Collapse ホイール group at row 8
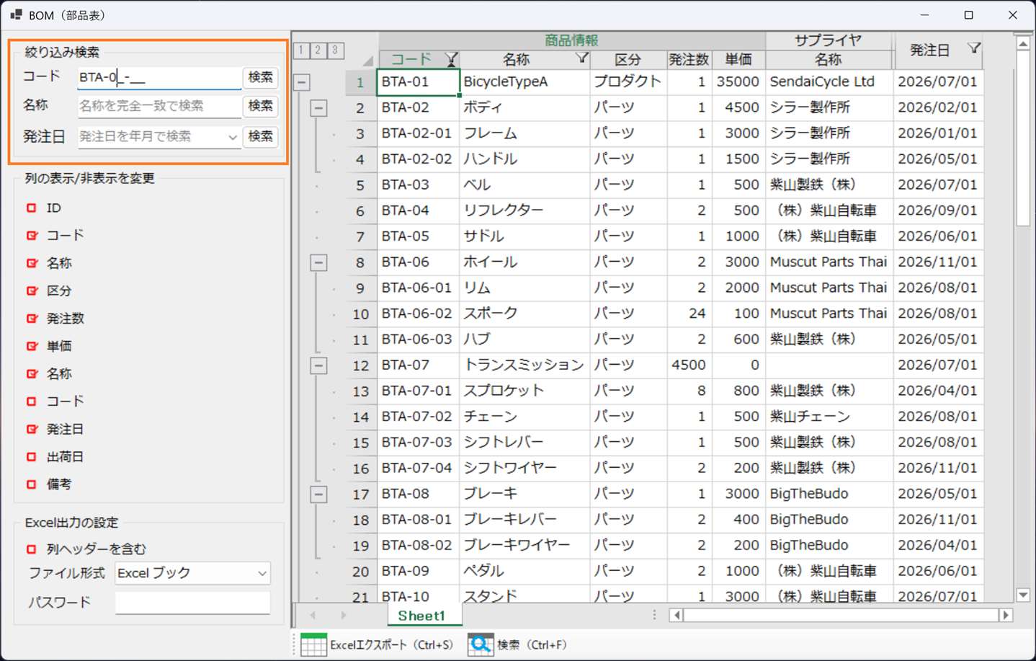Screen dimensions: 1036x661 318,262
